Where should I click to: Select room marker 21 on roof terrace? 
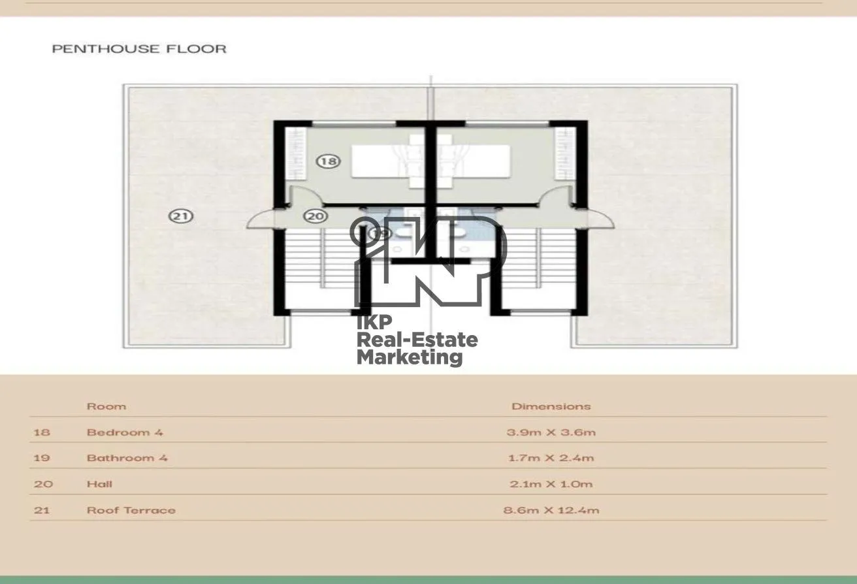click(x=180, y=215)
